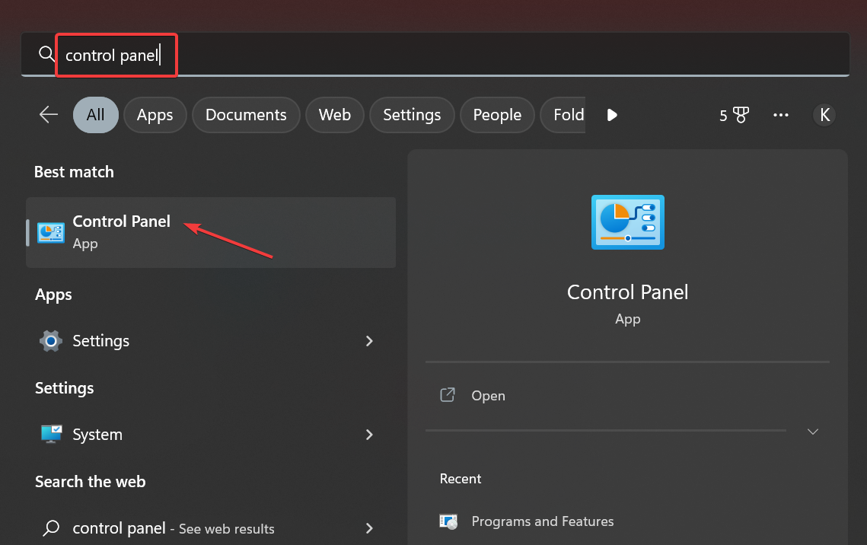Switch to the People filter tab
Image resolution: width=867 pixels, height=545 pixels.
[497, 115]
